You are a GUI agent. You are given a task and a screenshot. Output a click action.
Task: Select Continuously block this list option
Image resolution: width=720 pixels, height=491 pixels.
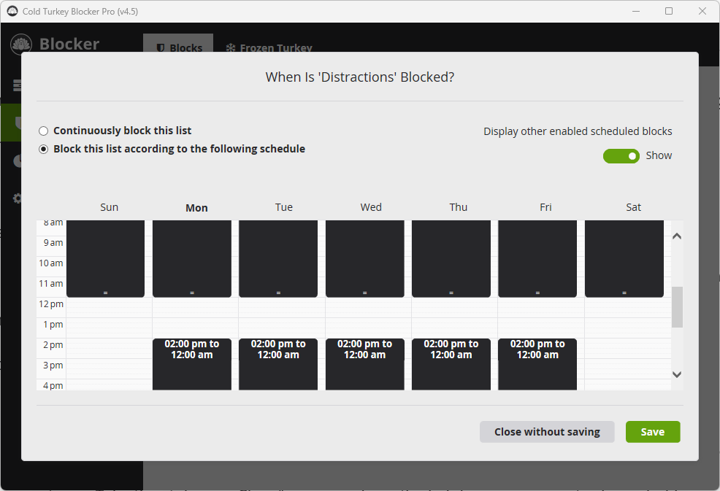coord(44,131)
